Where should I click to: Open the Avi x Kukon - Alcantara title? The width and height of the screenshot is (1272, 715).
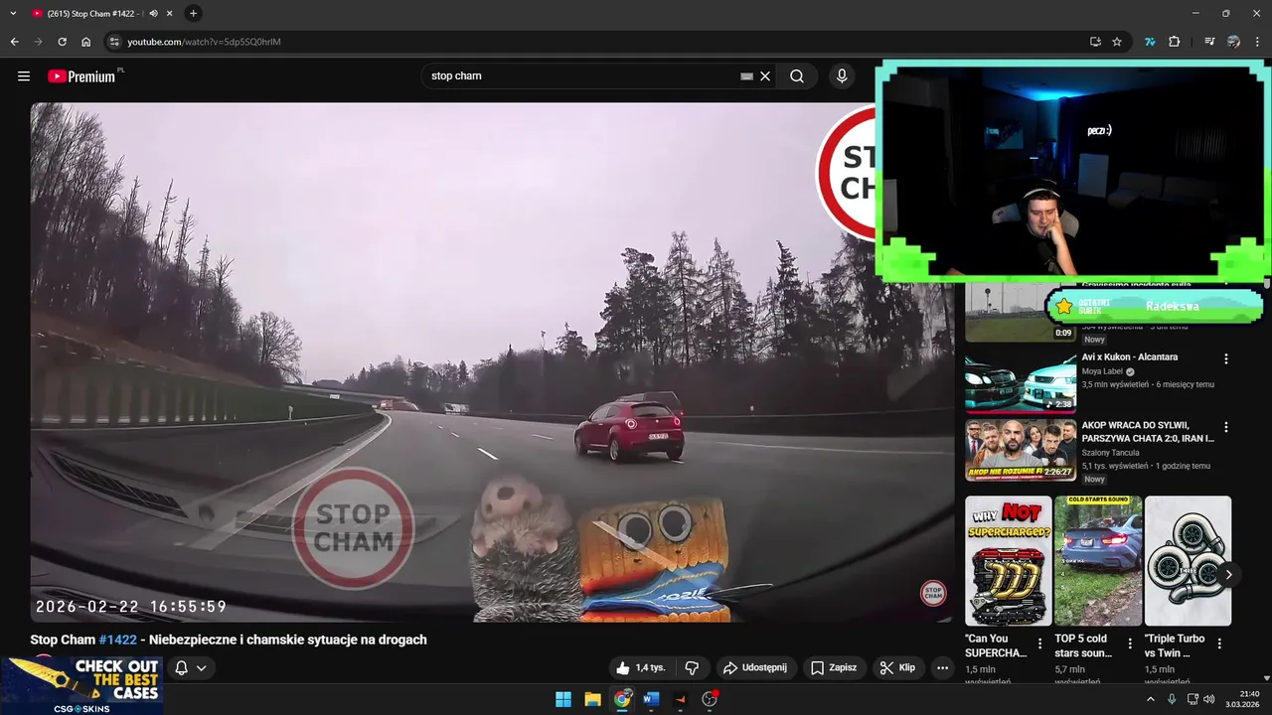click(x=1130, y=357)
